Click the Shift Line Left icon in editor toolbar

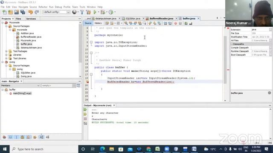tap(165, 23)
